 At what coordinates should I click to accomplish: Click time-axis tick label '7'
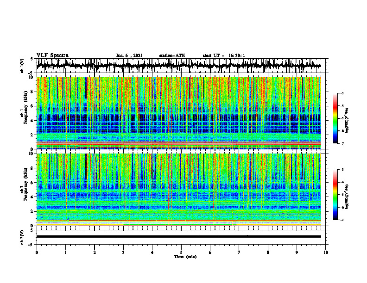coord(239,252)
